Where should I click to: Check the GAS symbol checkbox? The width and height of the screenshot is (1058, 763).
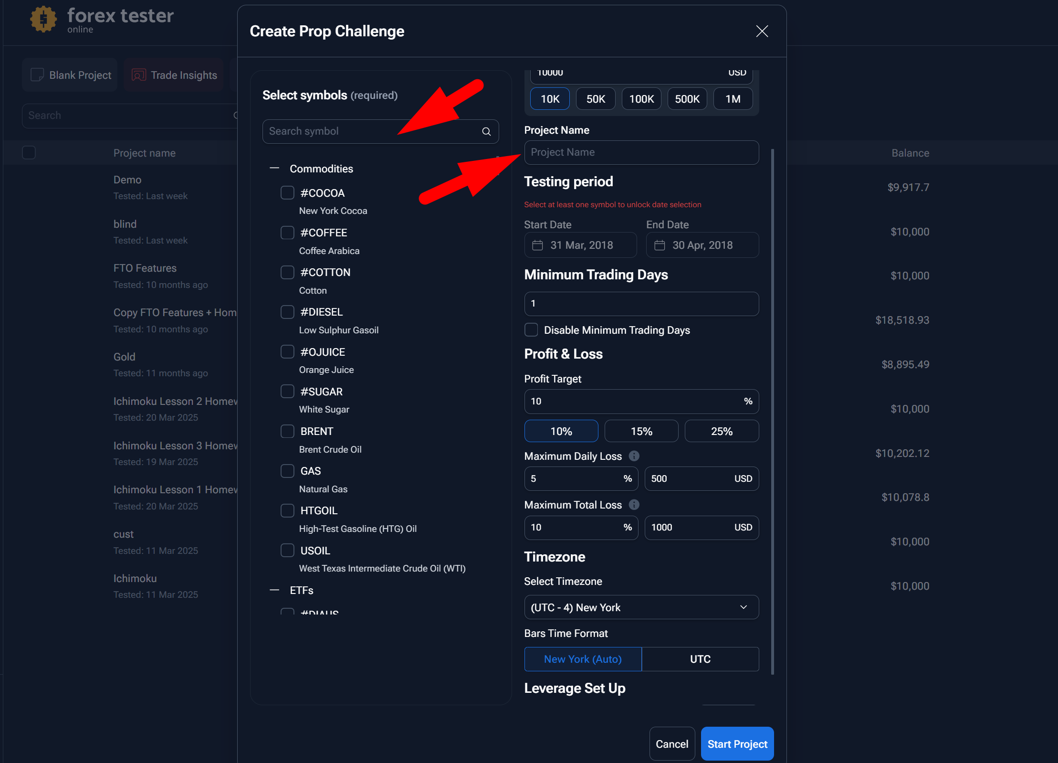point(287,471)
